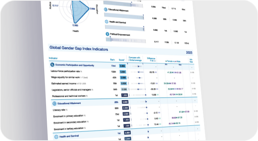Click the Educational Attainment icon in the indicators table
258x141 pixels.
[x=55, y=104]
